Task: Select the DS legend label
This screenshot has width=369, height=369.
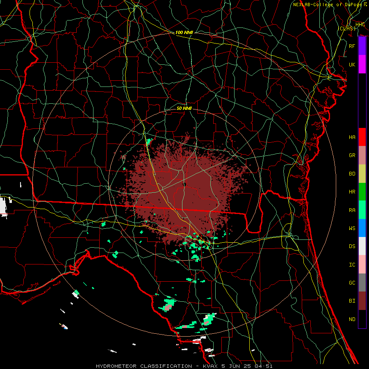Action: [x=352, y=246]
